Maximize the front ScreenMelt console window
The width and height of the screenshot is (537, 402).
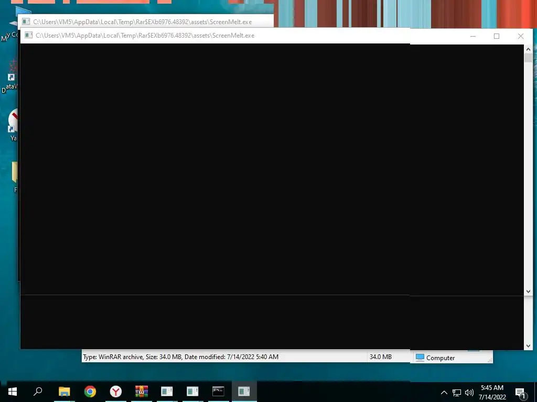pos(497,36)
